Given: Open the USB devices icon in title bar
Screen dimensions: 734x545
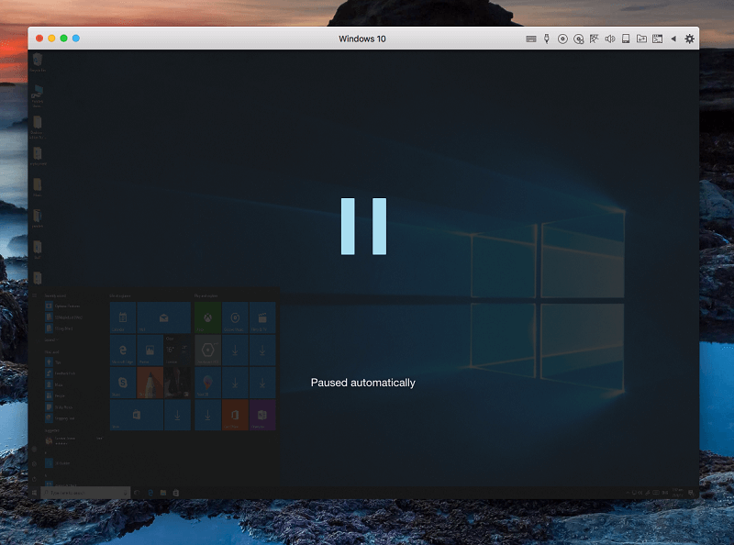Looking at the screenshot, I should click(546, 39).
